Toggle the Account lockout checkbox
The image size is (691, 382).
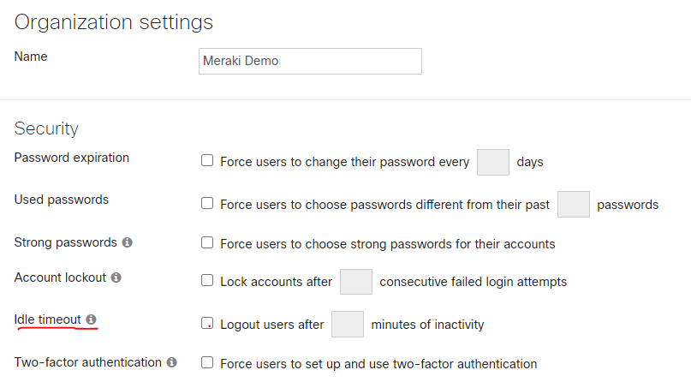click(206, 280)
